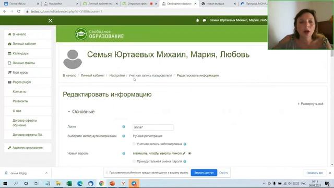Viewport: 334px width, 188px height.
Task: Click the 'Нажмите, чтобы ввести текст' password placeholder
Action: coord(157,153)
